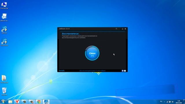
Task: Switch RU keyboard language indicator
Action: pyautogui.click(x=161, y=101)
